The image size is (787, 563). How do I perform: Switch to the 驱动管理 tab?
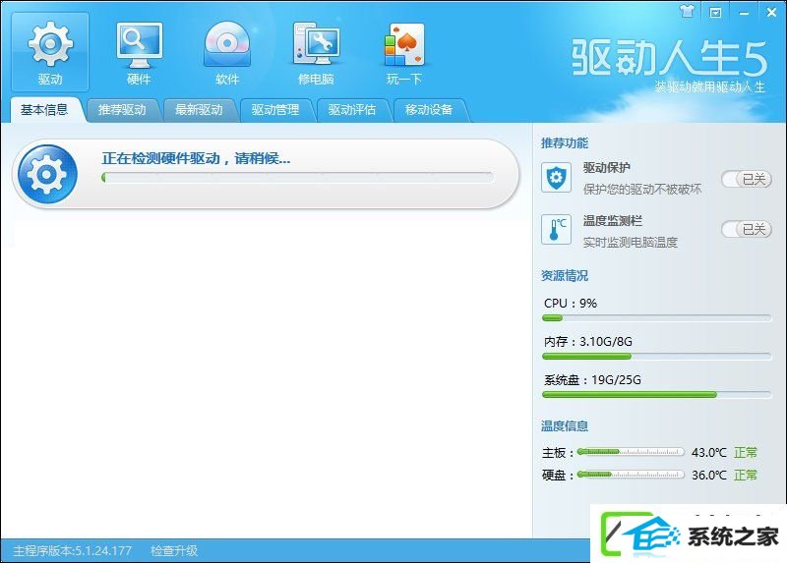click(x=275, y=110)
